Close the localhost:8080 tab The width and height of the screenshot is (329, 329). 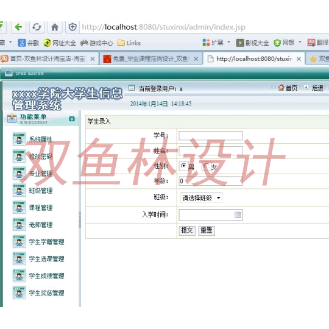pyautogui.click(x=299, y=59)
